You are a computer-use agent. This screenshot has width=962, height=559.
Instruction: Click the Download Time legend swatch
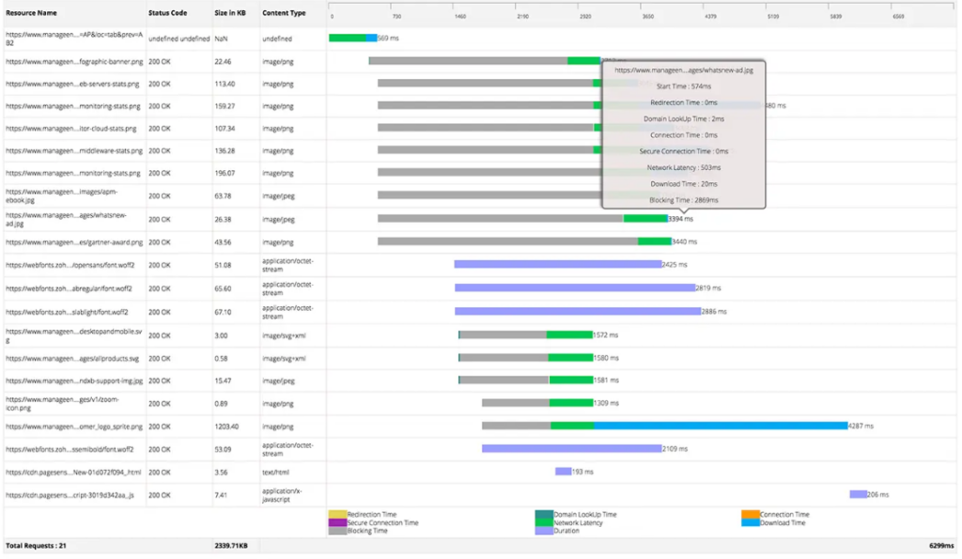(x=749, y=520)
